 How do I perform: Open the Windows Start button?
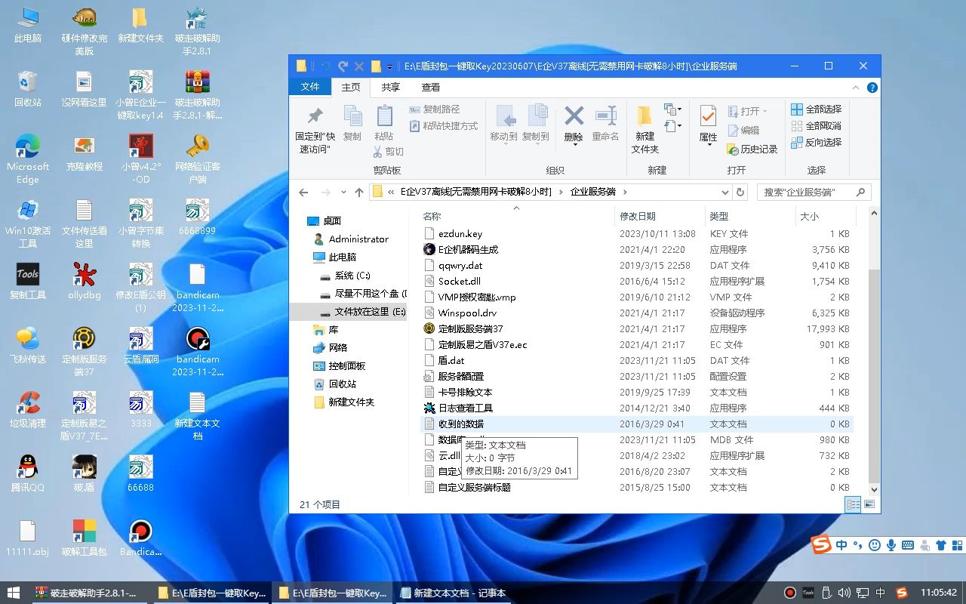(x=13, y=593)
